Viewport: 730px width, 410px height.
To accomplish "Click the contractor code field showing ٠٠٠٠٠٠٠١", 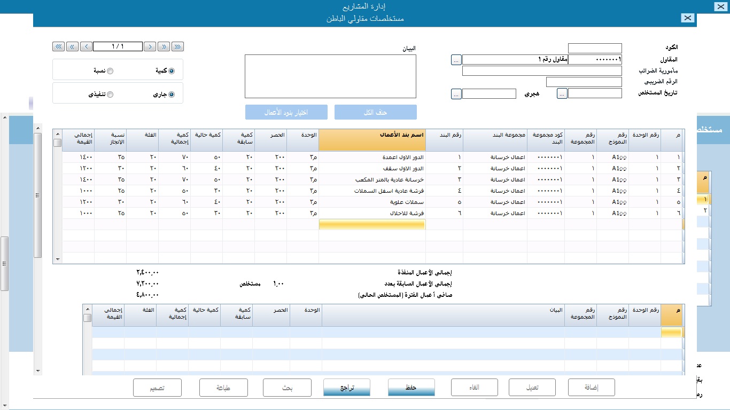I will 595,60.
